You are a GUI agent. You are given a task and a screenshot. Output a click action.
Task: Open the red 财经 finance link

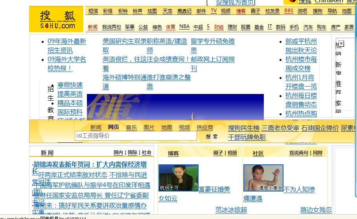[219, 27]
